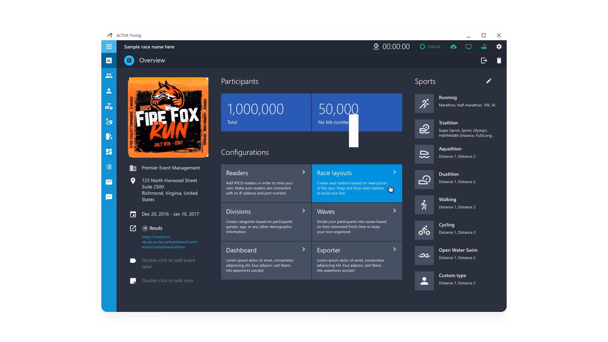This screenshot has height=342, width=608.
Task: Click the add event label field
Action: [168, 263]
